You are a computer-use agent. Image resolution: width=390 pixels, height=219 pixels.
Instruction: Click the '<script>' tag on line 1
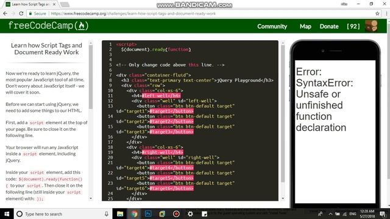click(126, 44)
